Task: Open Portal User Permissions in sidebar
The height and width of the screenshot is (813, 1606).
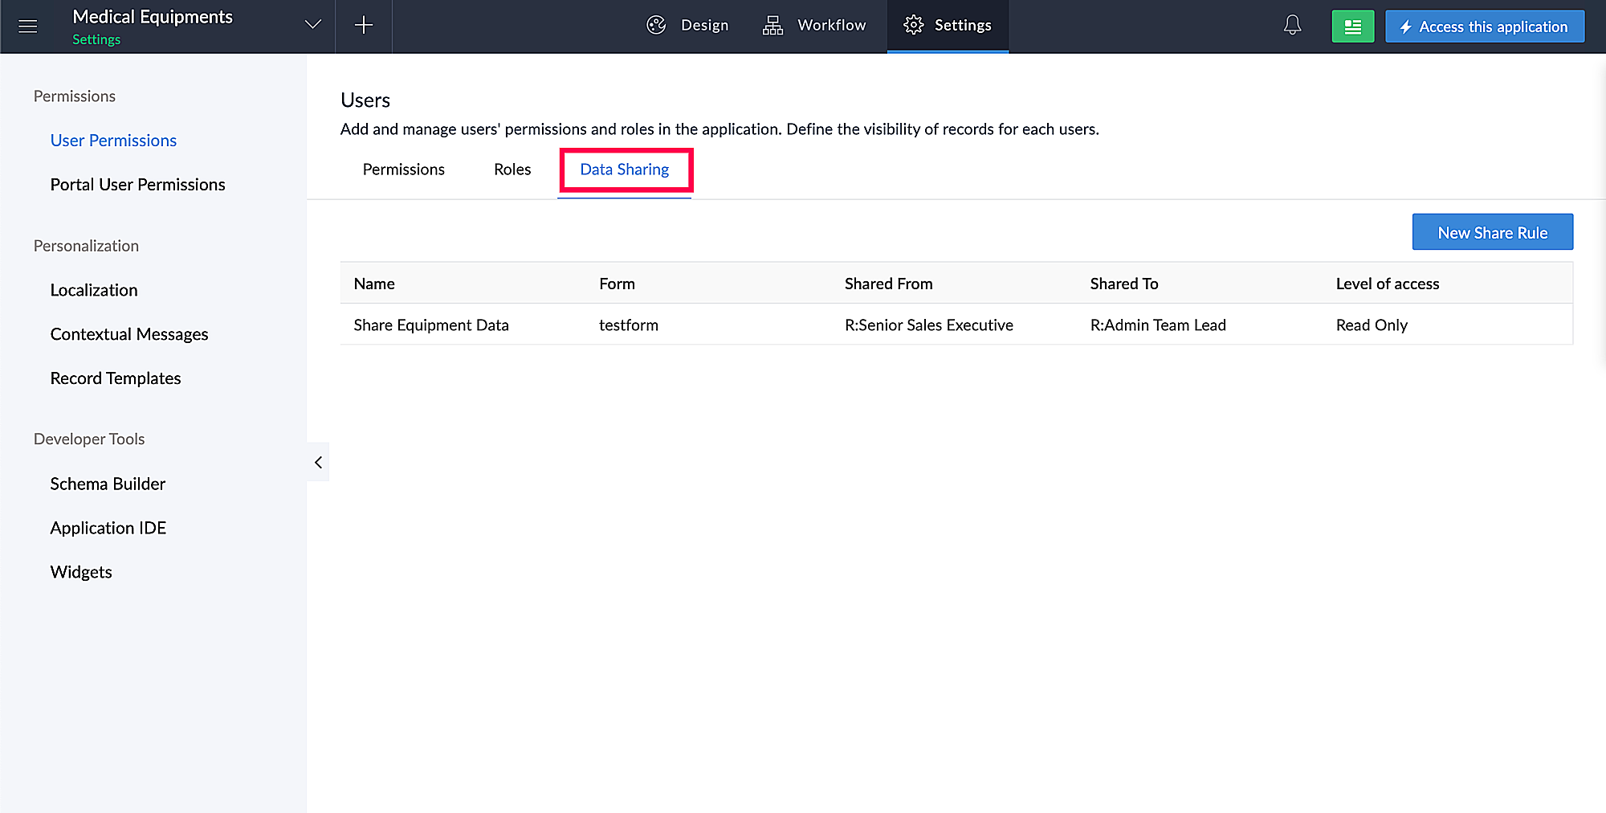Action: [x=137, y=185]
